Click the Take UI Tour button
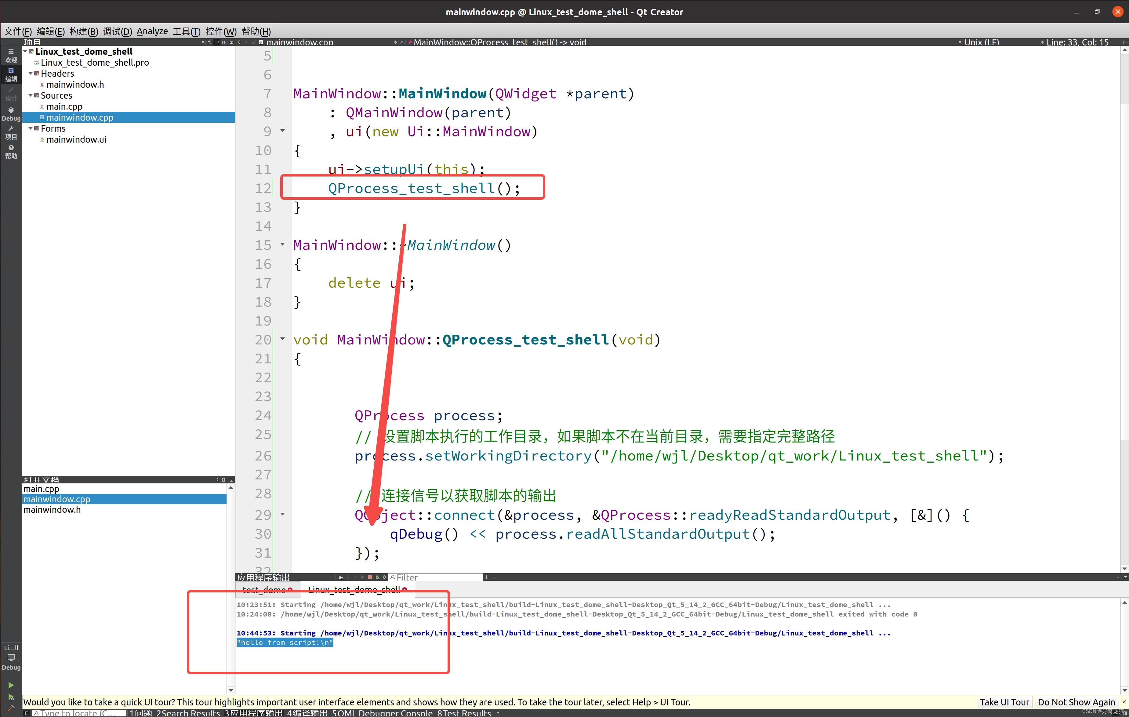1129x717 pixels. tap(1004, 702)
